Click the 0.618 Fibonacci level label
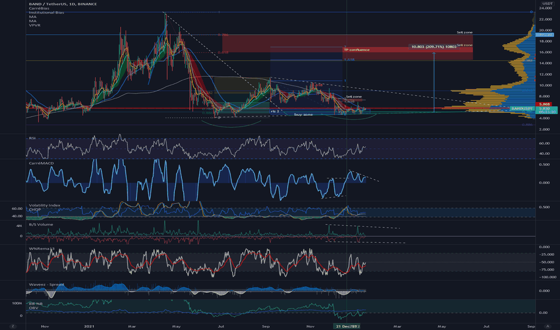Screen dimensions: 560x330 (x=223, y=52)
